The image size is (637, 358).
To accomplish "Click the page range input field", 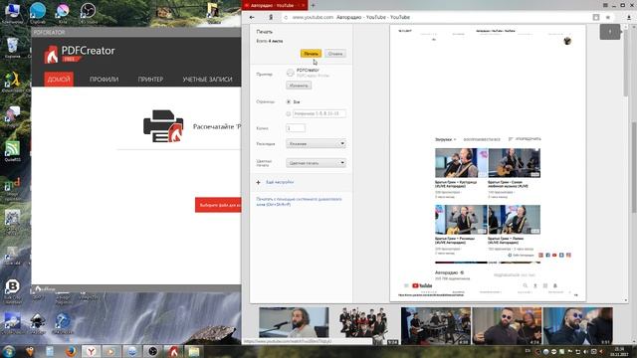I will tap(319, 113).
